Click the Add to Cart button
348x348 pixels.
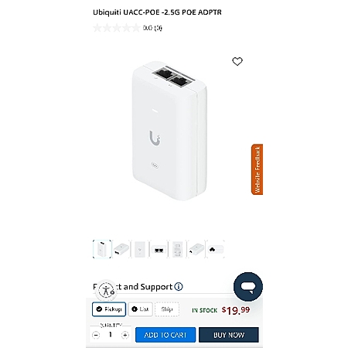point(165,335)
